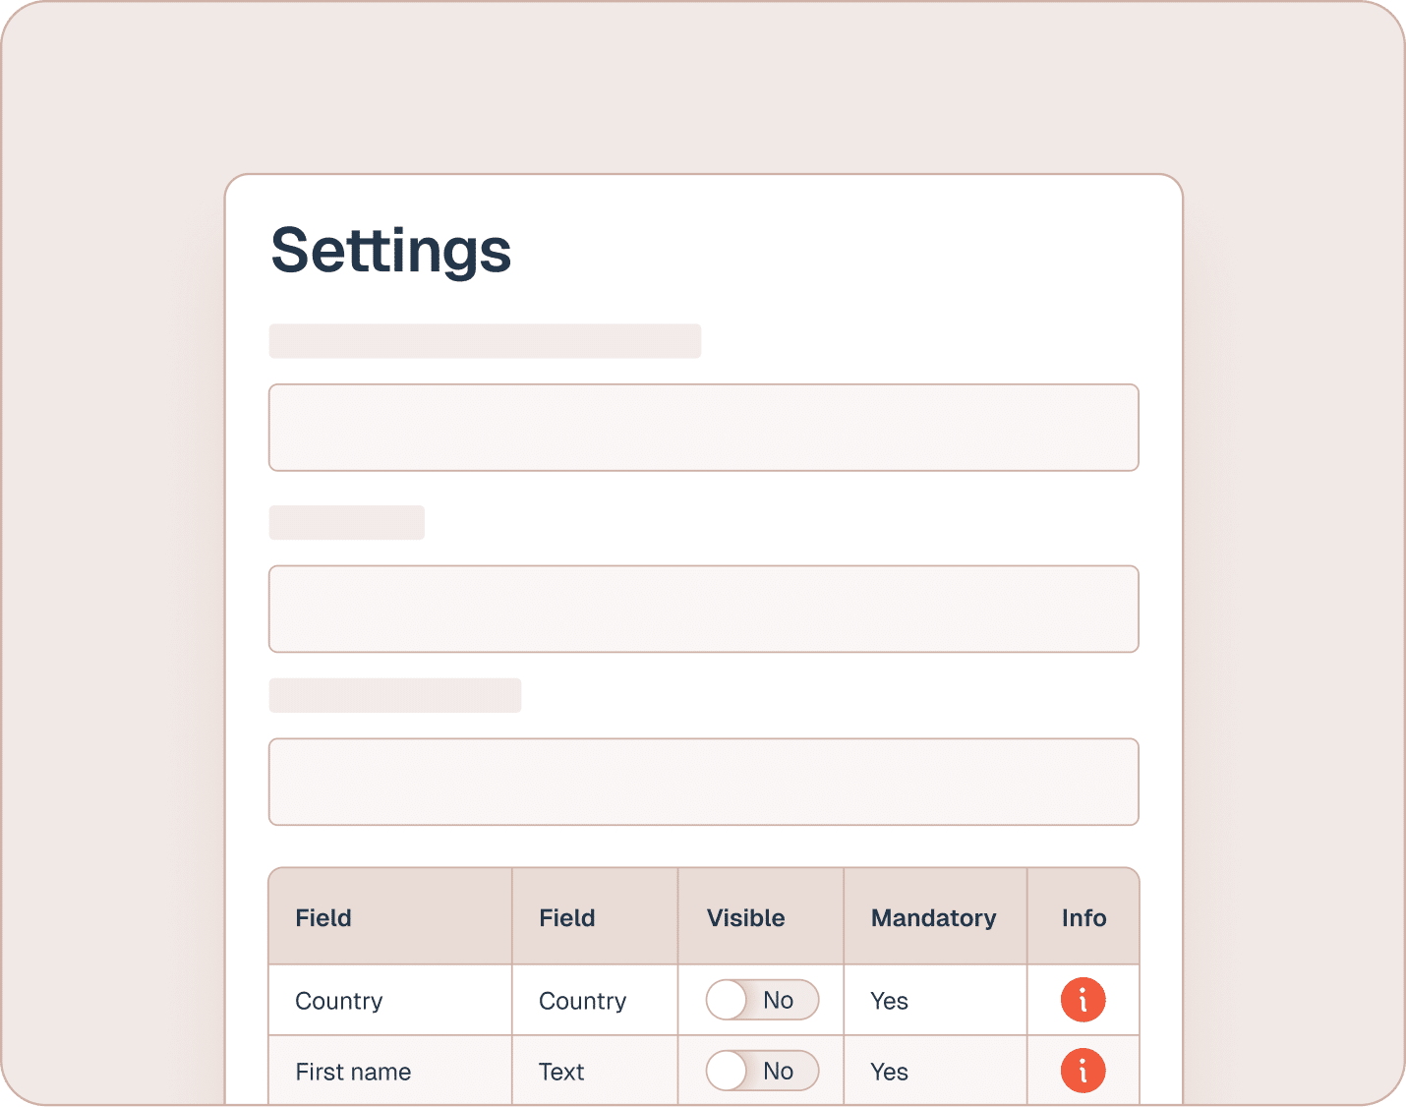Image resolution: width=1406 pixels, height=1107 pixels.
Task: Click the Mandatory Yes value for Country
Action: click(889, 1001)
